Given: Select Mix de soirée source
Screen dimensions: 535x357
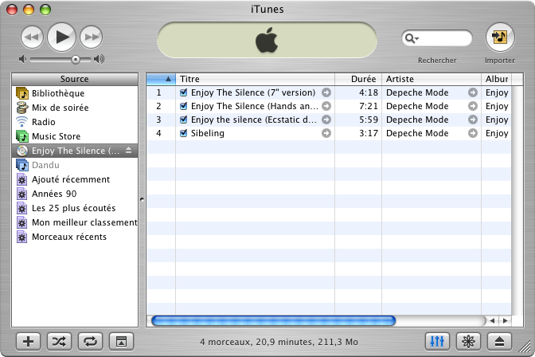Looking at the screenshot, I should point(75,108).
